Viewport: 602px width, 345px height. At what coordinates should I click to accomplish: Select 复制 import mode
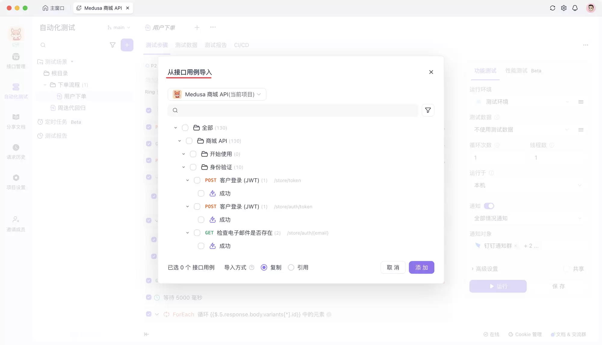coord(264,267)
